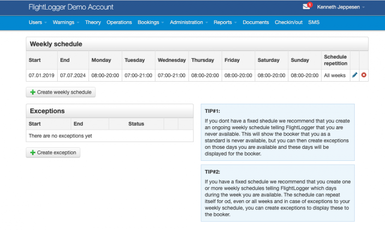Click Friday's 08:00-20:00 time cell
Screen dimensions: 385x230
point(238,75)
